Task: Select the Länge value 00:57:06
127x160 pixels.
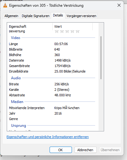Action: 61,44
